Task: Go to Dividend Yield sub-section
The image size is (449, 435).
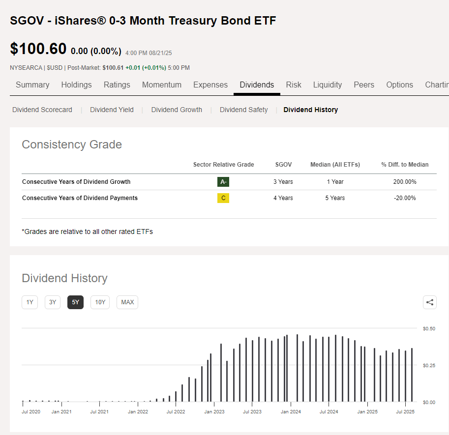Action: [x=112, y=110]
